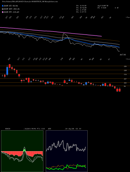Click the magenta DOW PT legend swatch
The height and width of the screenshot is (172, 130).
[3, 12]
